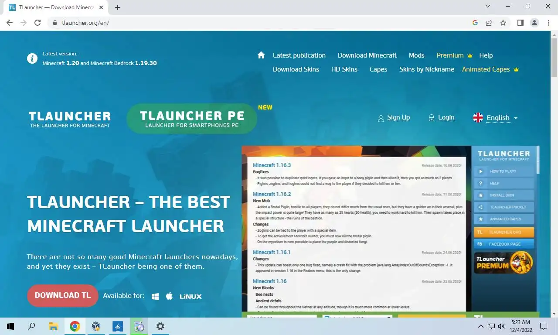Open Settings gear in the taskbar
Screen dimensions: 558x335
[160, 326]
